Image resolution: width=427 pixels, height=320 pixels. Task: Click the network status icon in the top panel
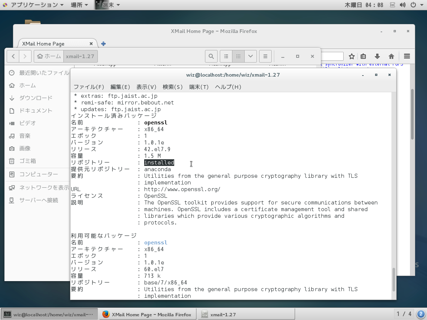pyautogui.click(x=393, y=5)
